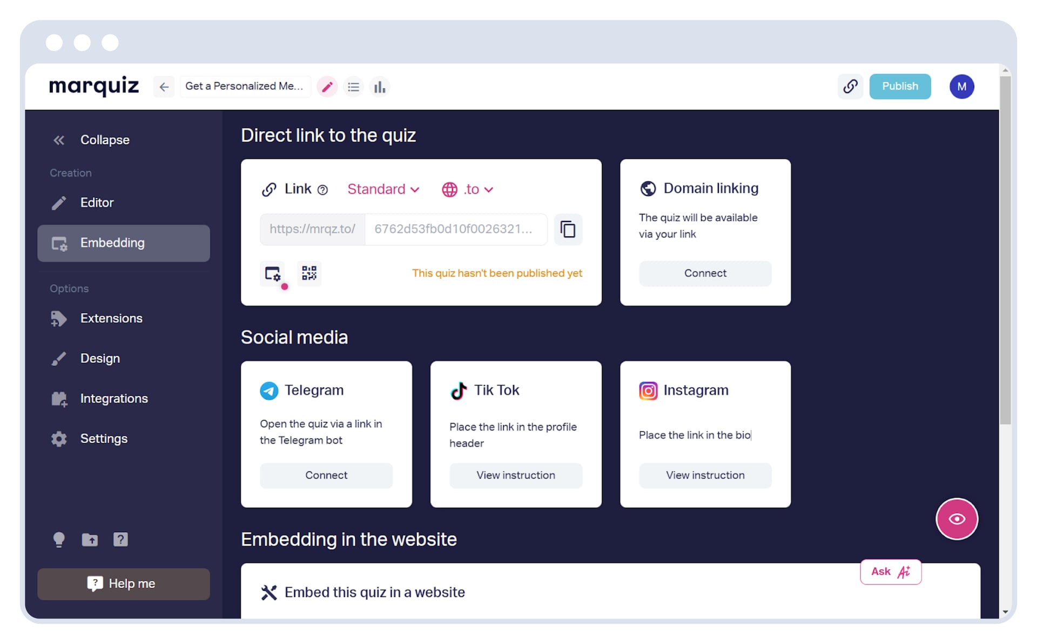The height and width of the screenshot is (638, 1037).
Task: Select Embedding in the sidebar
Action: [x=124, y=243]
